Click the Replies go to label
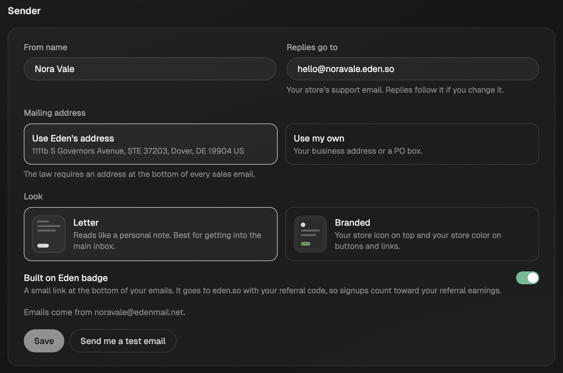The image size is (563, 373). 312,47
